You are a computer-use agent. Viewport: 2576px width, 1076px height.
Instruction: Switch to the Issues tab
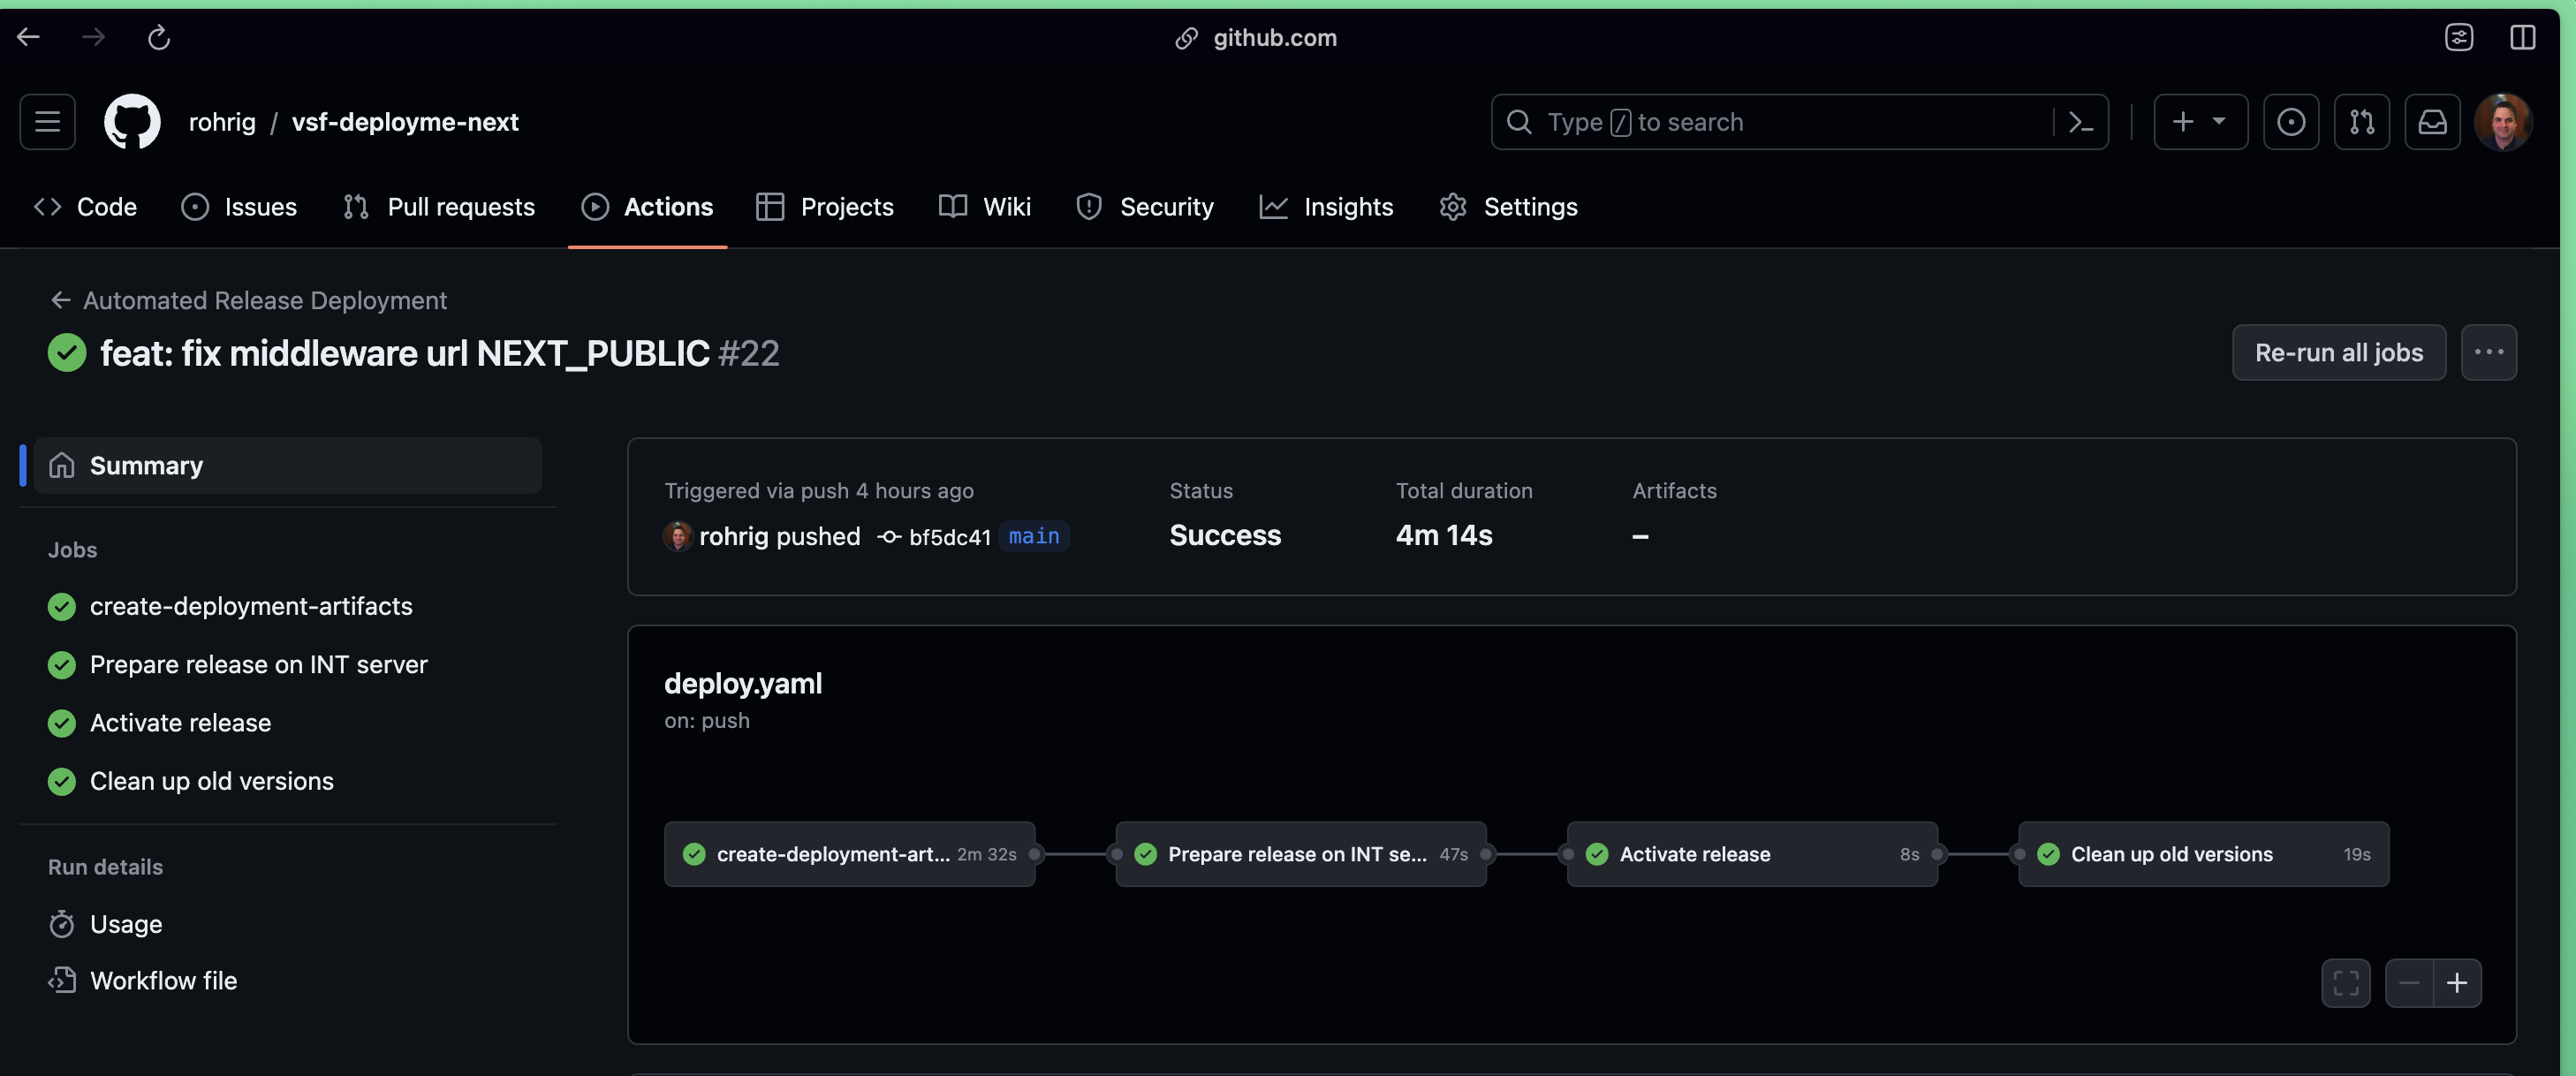click(239, 207)
